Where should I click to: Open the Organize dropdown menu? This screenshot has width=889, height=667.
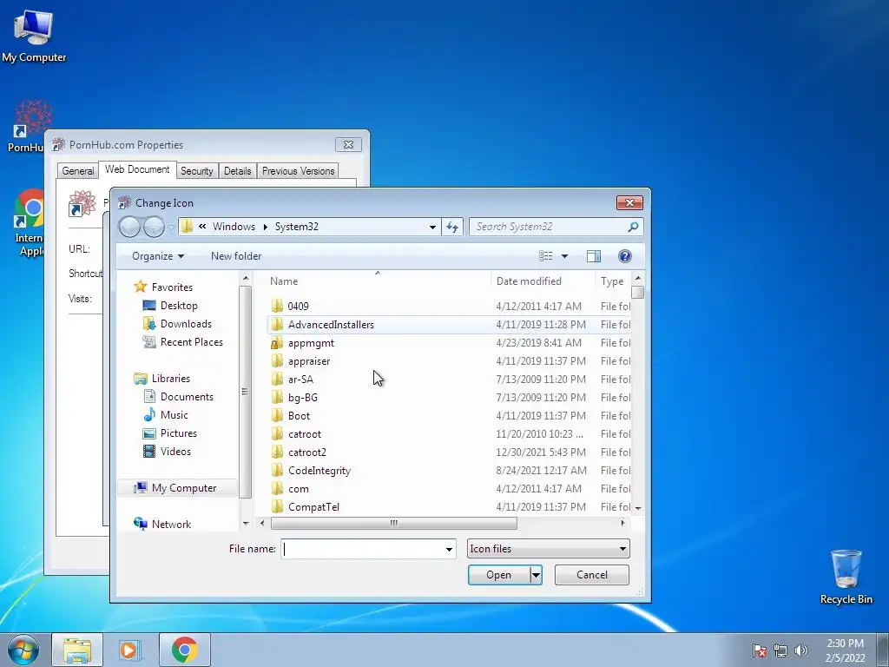click(x=158, y=256)
